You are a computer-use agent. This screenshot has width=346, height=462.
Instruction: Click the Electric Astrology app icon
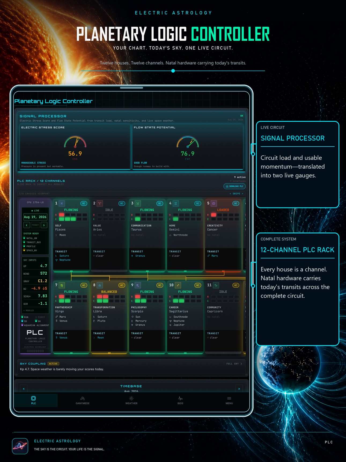(x=20, y=446)
